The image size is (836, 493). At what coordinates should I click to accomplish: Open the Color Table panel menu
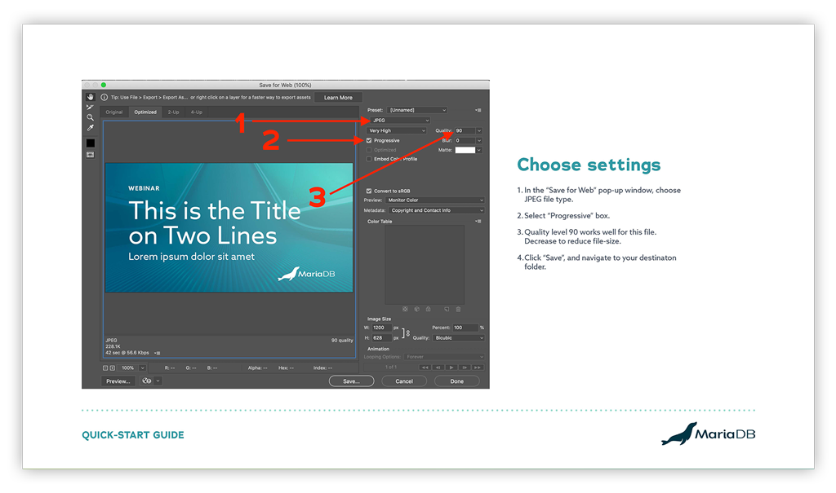click(x=478, y=221)
